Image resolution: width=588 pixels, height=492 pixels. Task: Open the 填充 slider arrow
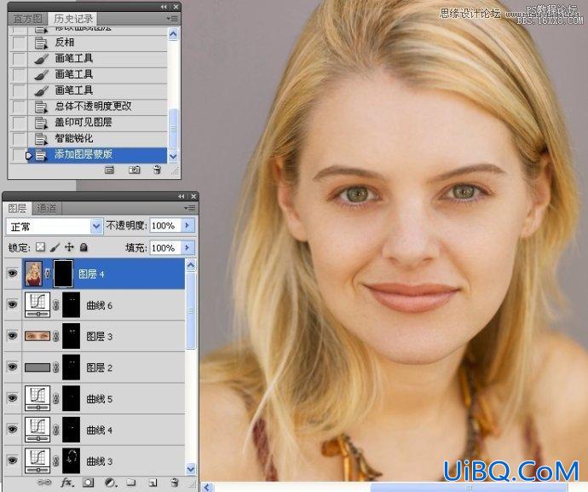(x=187, y=247)
